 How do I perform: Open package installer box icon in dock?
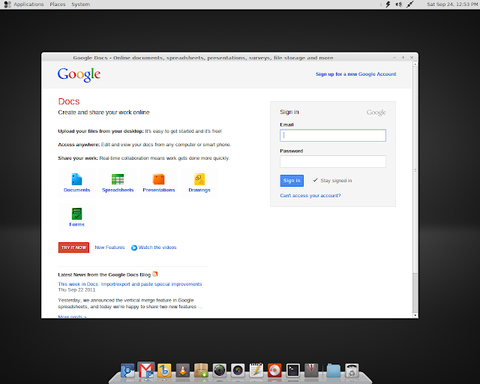tap(201, 370)
